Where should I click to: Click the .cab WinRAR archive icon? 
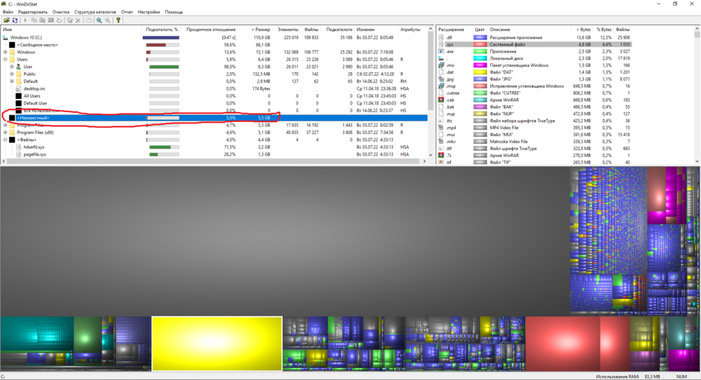point(442,100)
